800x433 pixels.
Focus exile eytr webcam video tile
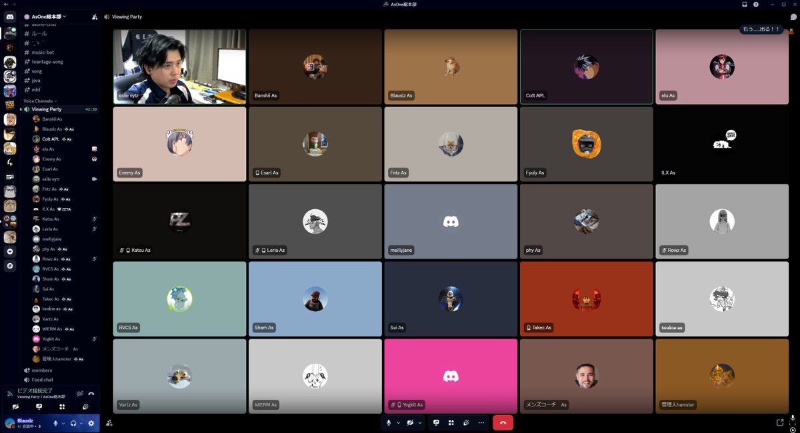(x=179, y=67)
